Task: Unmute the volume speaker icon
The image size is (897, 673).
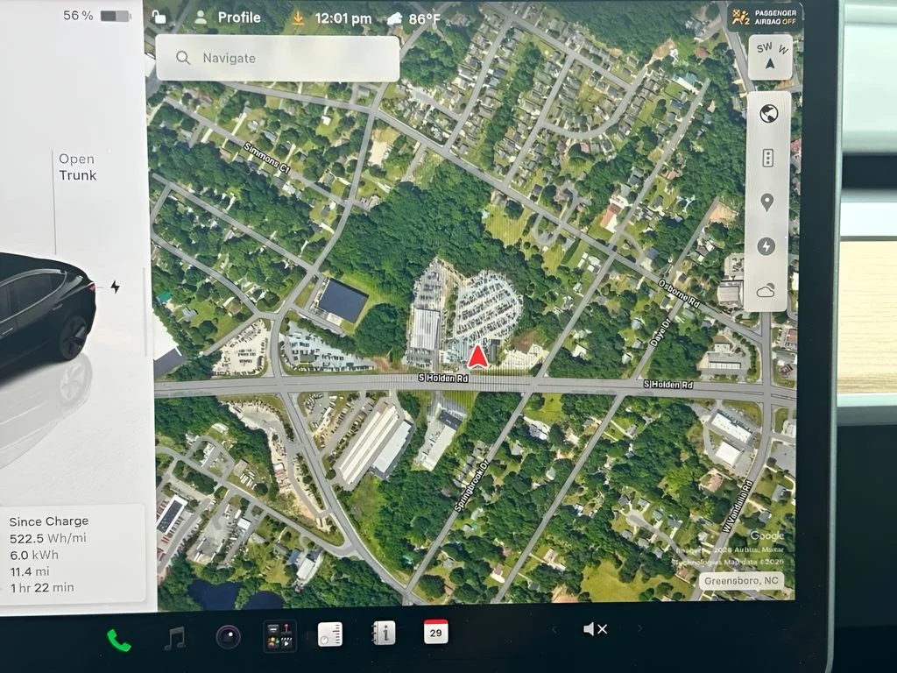Action: click(x=595, y=629)
